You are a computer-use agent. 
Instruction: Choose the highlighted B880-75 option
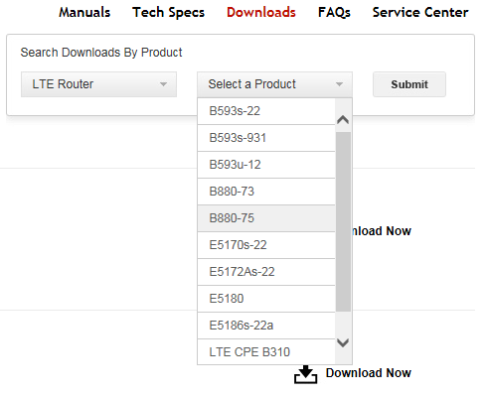[x=266, y=218]
